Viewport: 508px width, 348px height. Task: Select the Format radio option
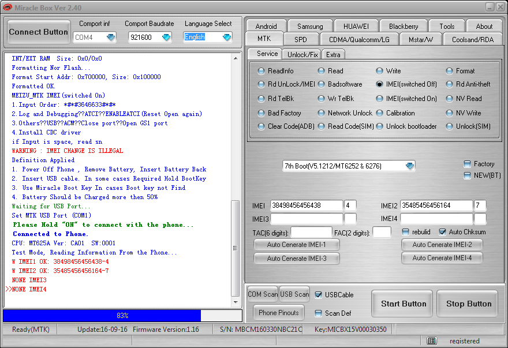click(449, 70)
